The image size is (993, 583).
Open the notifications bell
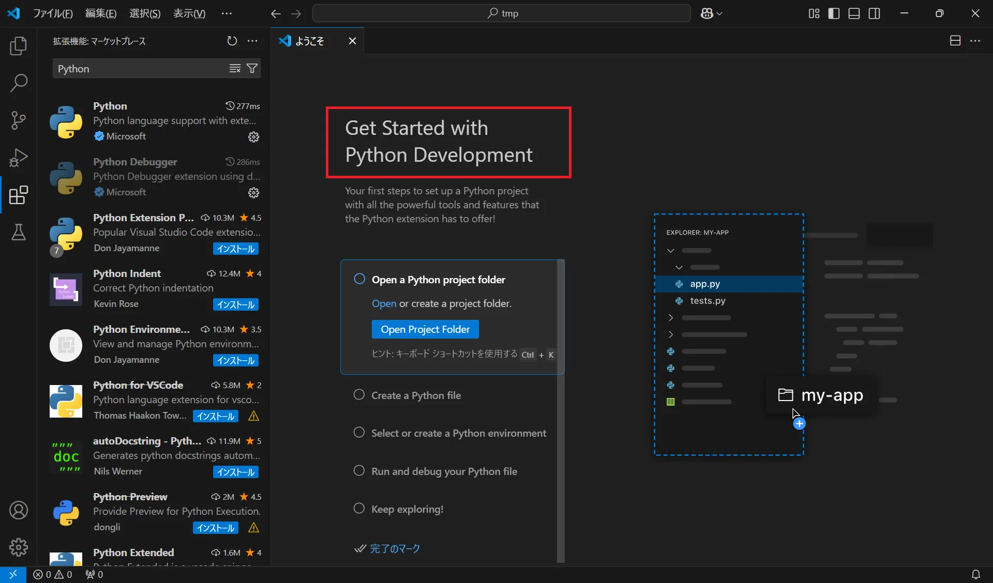pyautogui.click(x=975, y=574)
